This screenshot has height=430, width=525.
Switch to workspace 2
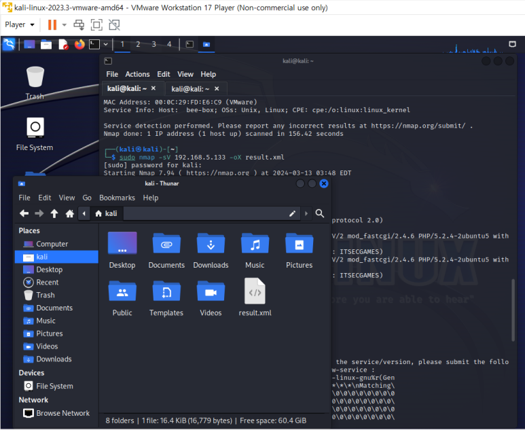click(x=138, y=44)
